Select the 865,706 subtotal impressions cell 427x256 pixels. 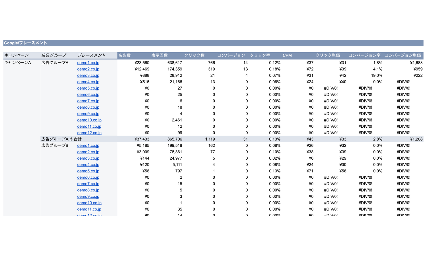tap(175, 139)
